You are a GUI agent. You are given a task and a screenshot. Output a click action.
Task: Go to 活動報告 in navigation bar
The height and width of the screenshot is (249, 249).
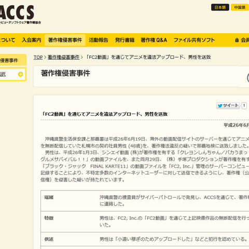(99, 40)
